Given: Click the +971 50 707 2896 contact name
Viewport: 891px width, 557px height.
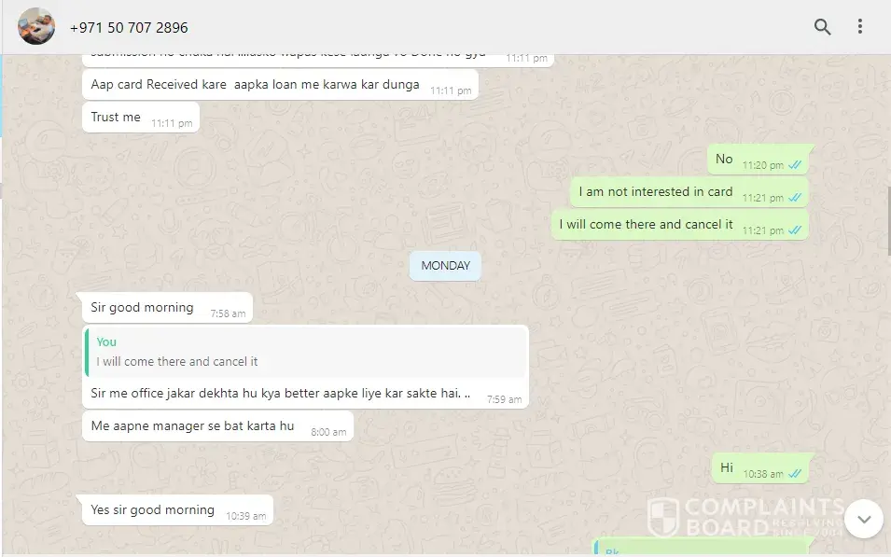Looking at the screenshot, I should coord(129,27).
